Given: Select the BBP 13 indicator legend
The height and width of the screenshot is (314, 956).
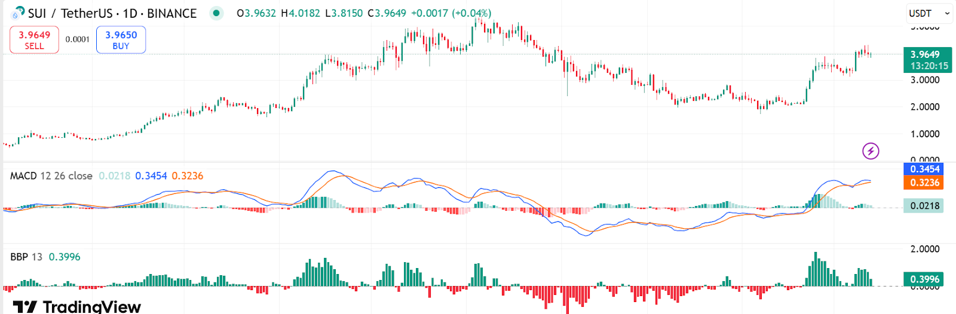Looking at the screenshot, I should pos(26,257).
